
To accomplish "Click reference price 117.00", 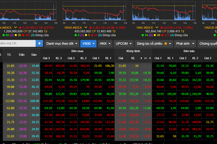I will pyautogui.click(x=10, y=101).
